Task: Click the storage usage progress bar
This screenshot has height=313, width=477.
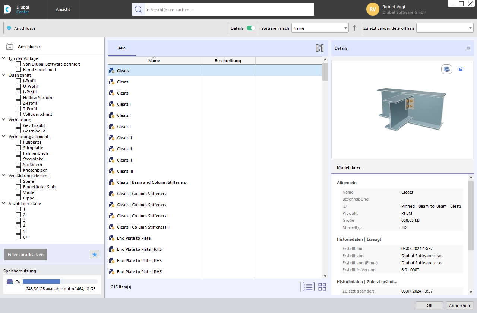Action: tap(60, 282)
